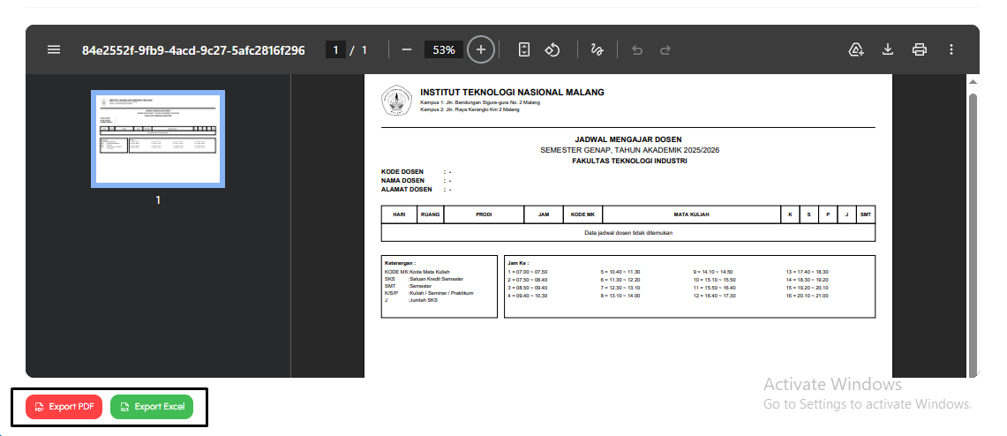Click the SMT column header
Image resolution: width=1007 pixels, height=436 pixels.
point(866,214)
